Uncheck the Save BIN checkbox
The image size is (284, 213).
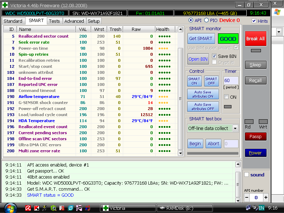click(214, 56)
